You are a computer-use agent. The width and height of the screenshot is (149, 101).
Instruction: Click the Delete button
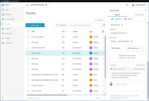pos(128,19)
